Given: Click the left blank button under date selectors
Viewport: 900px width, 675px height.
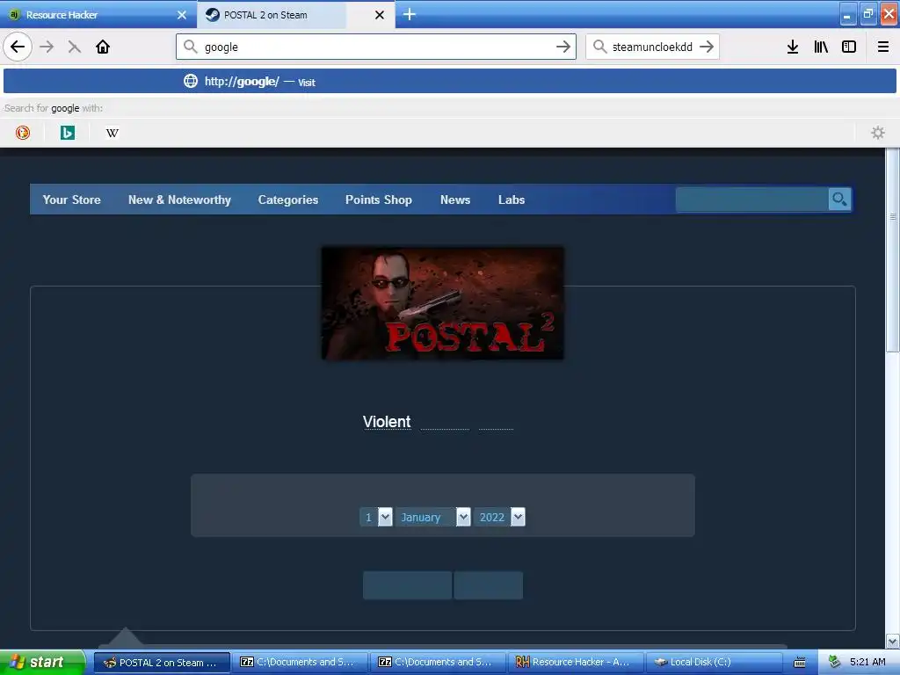Looking at the screenshot, I should click(407, 585).
